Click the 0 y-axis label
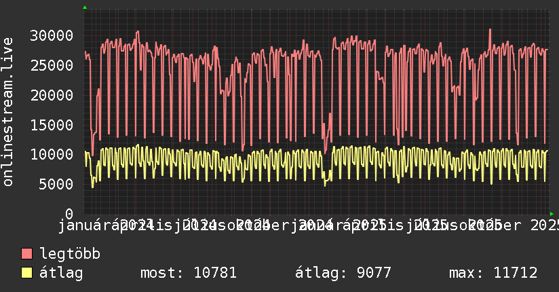Screen dimensions: 559x292 pos(69,214)
